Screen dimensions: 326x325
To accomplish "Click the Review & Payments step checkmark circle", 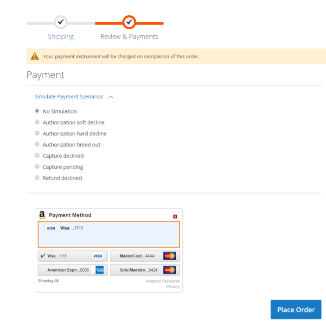I will pyautogui.click(x=129, y=22).
